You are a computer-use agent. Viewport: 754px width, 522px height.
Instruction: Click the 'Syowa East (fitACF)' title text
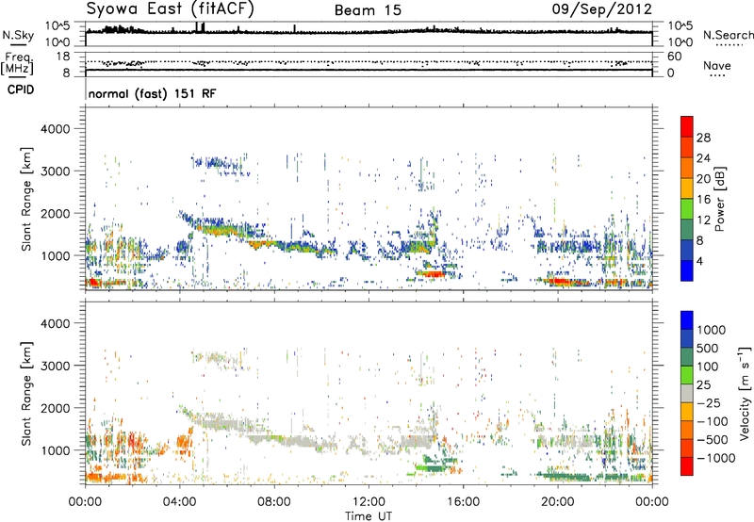click(x=170, y=9)
